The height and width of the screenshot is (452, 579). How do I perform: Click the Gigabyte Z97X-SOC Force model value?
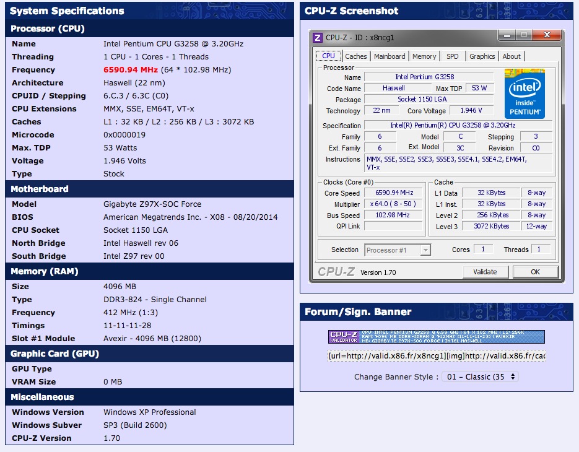pos(152,204)
